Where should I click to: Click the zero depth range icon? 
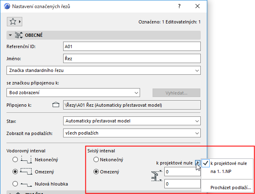point(26,184)
